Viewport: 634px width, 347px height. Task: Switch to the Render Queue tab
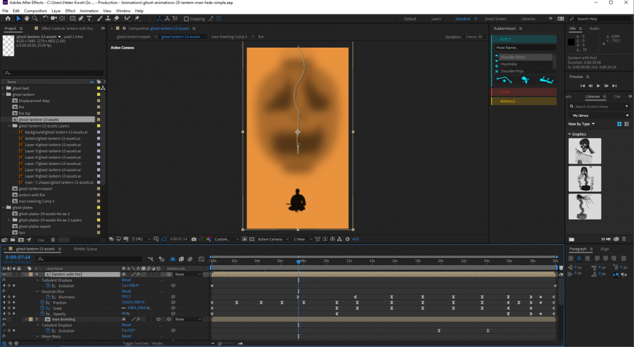coord(85,249)
